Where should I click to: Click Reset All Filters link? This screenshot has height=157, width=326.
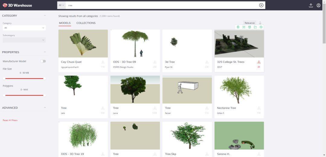10,120
